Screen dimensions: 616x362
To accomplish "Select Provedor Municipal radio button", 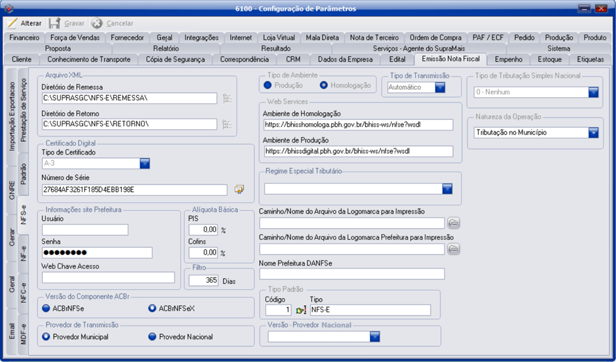I will pyautogui.click(x=47, y=337).
